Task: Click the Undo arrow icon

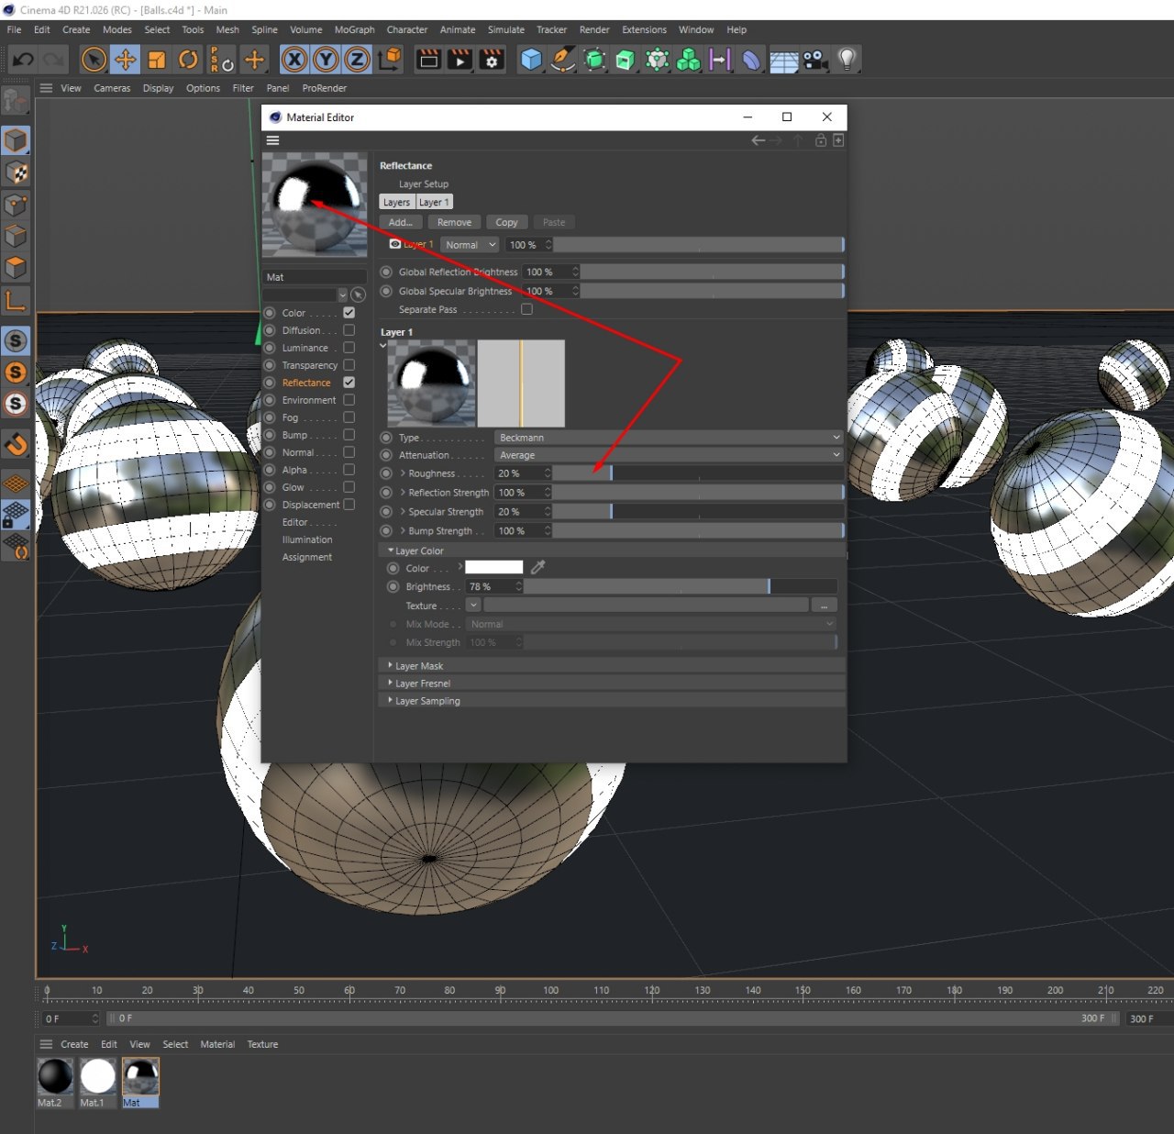Action: tap(23, 61)
